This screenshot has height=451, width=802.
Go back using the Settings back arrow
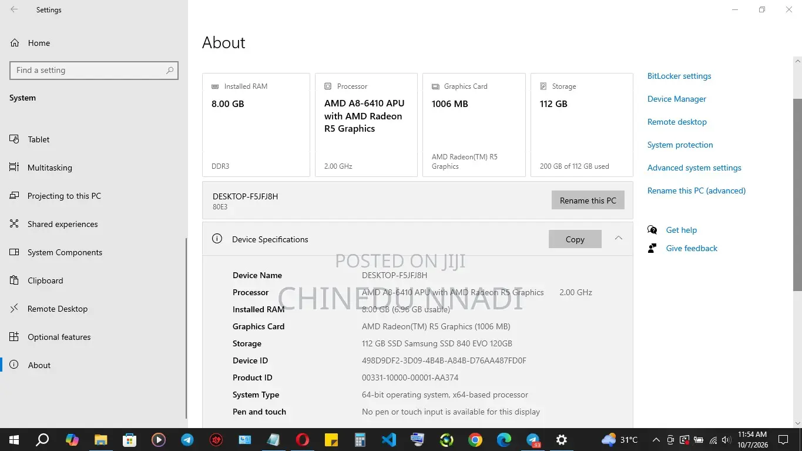14,9
